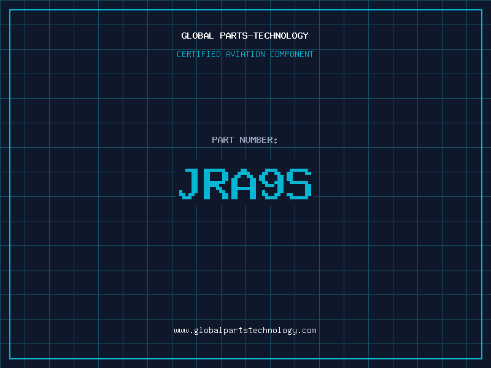Click the word COMPONENT in the subtitle
Viewport: 491px width, 368px height.
[292, 54]
